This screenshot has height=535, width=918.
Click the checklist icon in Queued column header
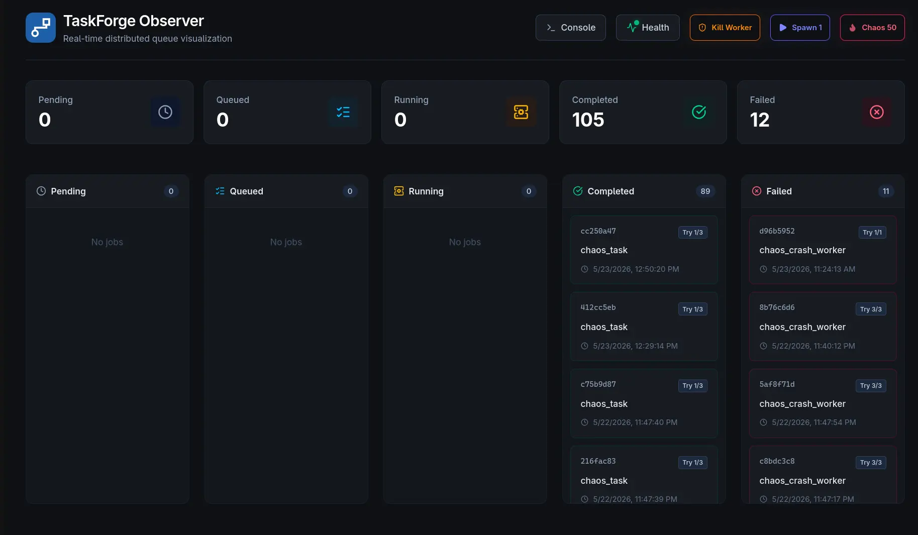220,191
